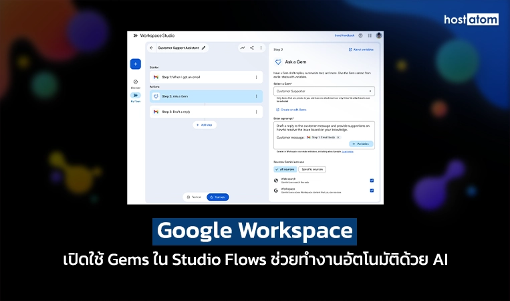Viewport: 510px width, 301px height.
Task: Click the hostatom logo
Action: pyautogui.click(x=471, y=19)
